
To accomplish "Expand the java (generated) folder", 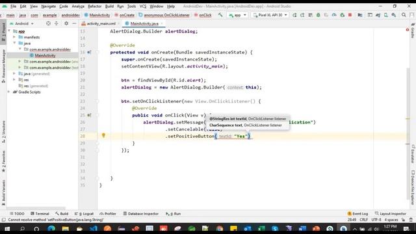I will click(14, 73).
